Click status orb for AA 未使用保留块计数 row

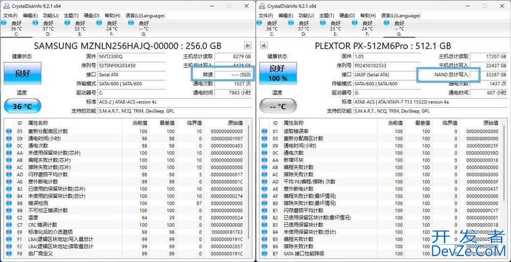click(9, 153)
